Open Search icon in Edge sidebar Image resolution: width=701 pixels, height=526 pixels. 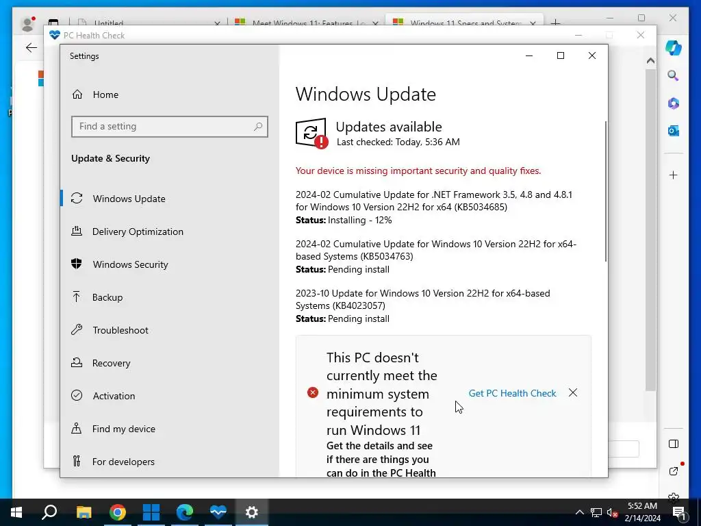(x=674, y=75)
